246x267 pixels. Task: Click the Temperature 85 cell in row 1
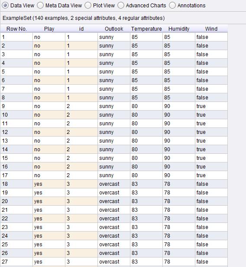146,37
